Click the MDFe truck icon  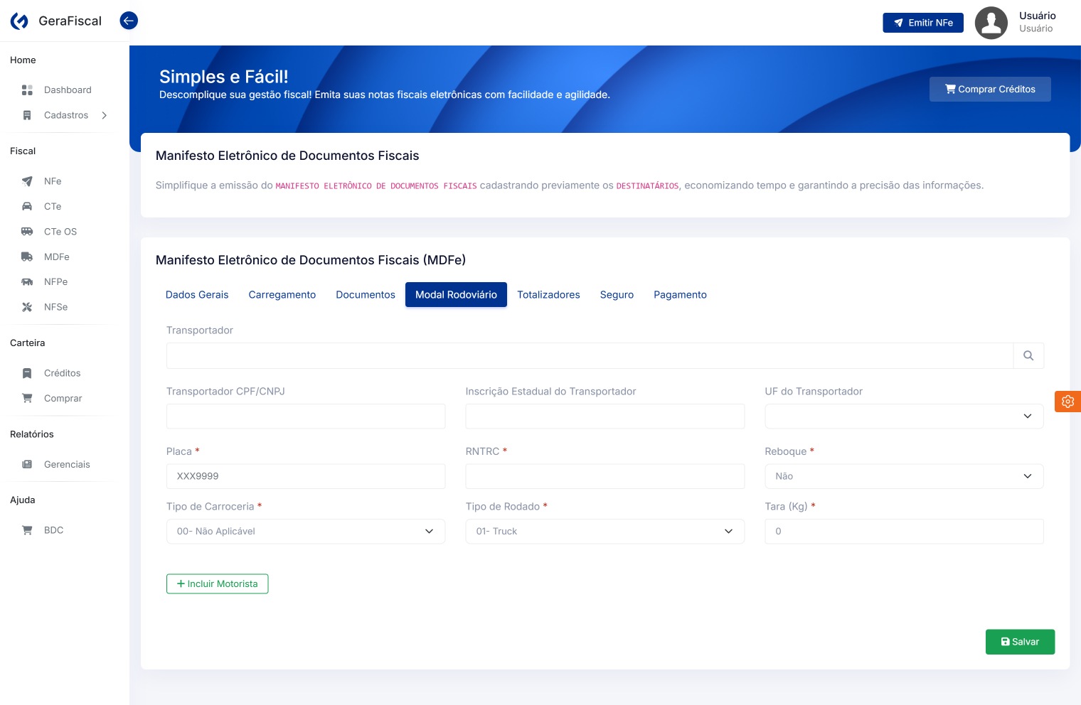click(27, 257)
